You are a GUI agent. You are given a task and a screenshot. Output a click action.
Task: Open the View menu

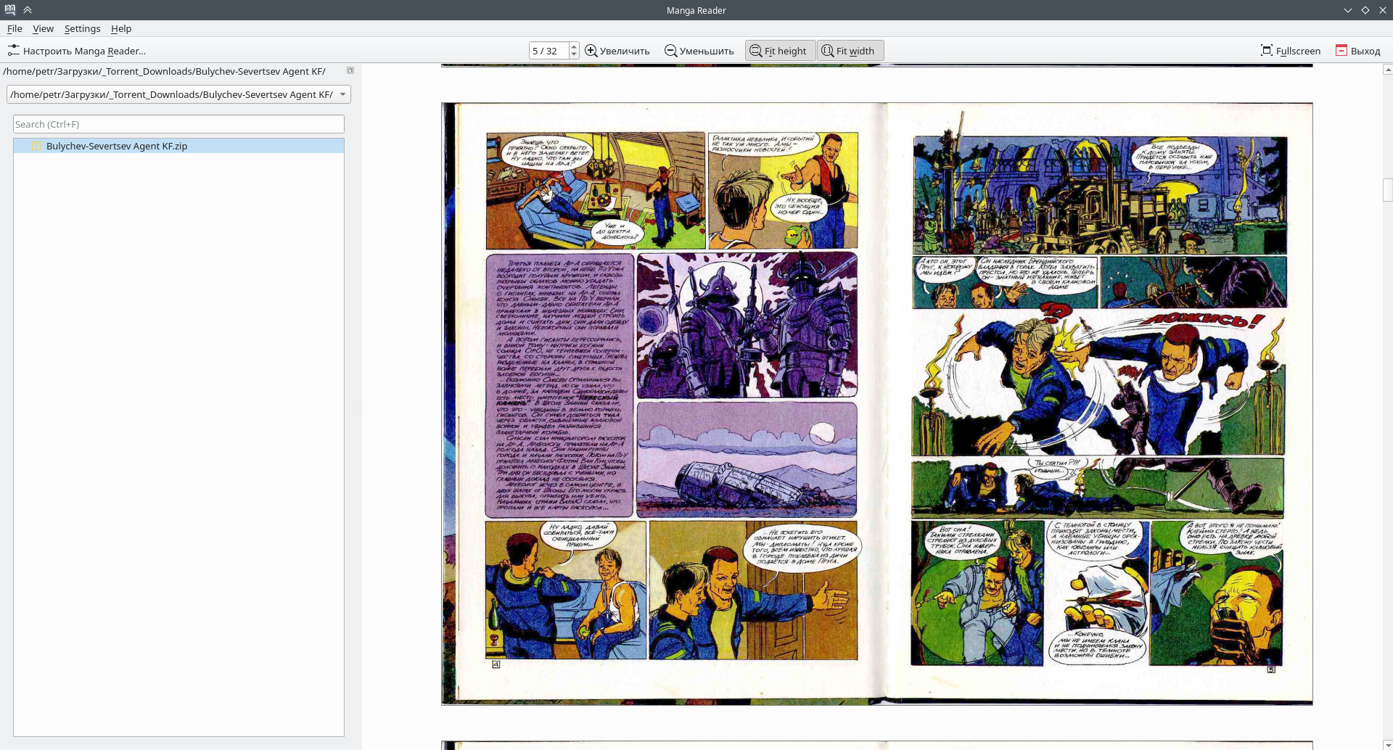coord(43,29)
